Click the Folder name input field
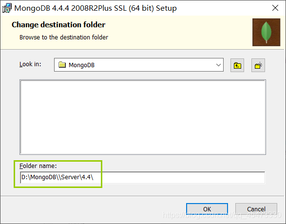Image resolution: width=286 pixels, height=224 pixels. (142, 177)
